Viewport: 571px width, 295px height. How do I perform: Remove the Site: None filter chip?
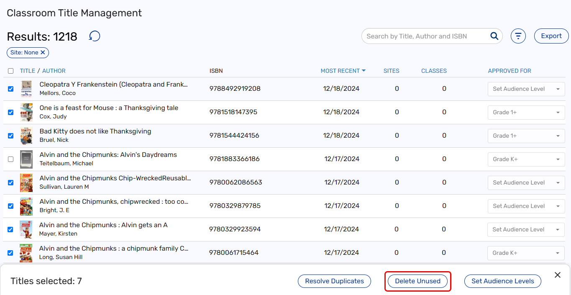tap(43, 53)
